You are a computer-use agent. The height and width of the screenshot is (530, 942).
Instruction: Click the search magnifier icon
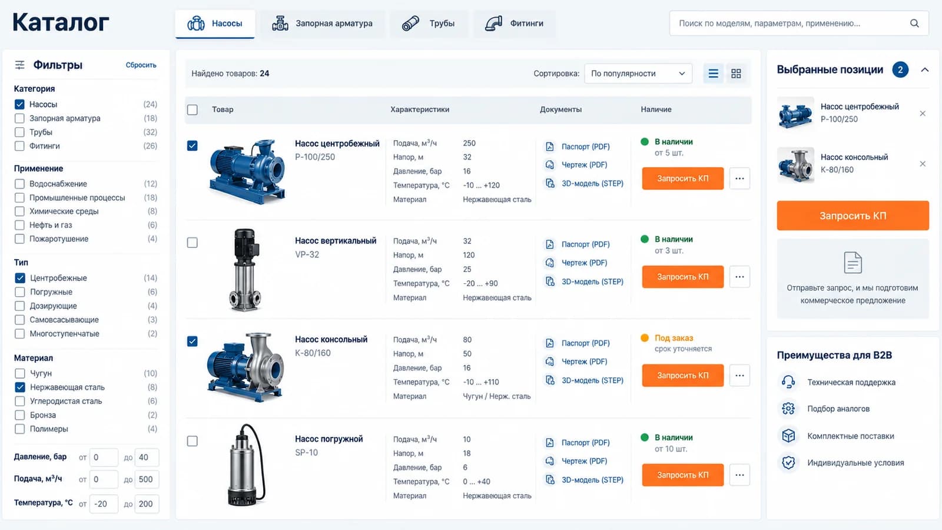[914, 24]
